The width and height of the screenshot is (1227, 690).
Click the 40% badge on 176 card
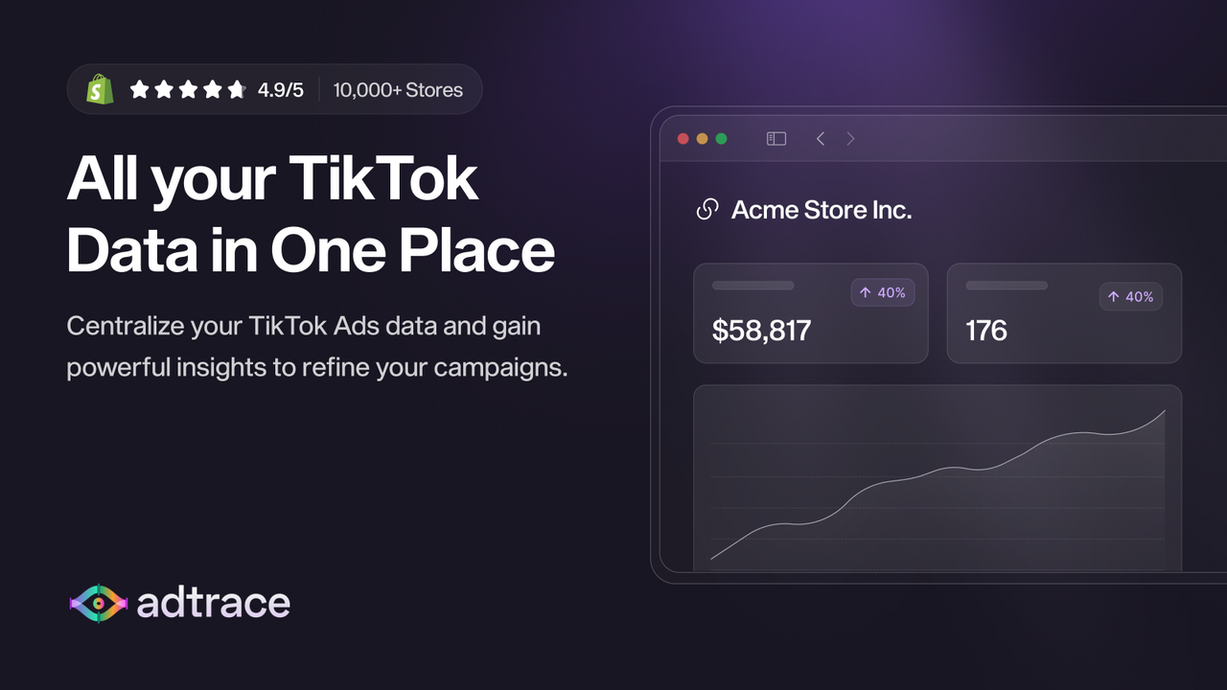pos(1131,297)
